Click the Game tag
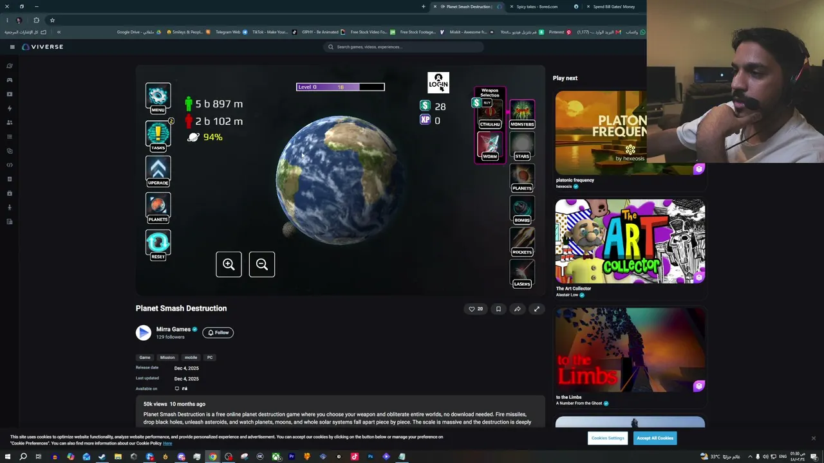The width and height of the screenshot is (824, 463). pos(145,358)
